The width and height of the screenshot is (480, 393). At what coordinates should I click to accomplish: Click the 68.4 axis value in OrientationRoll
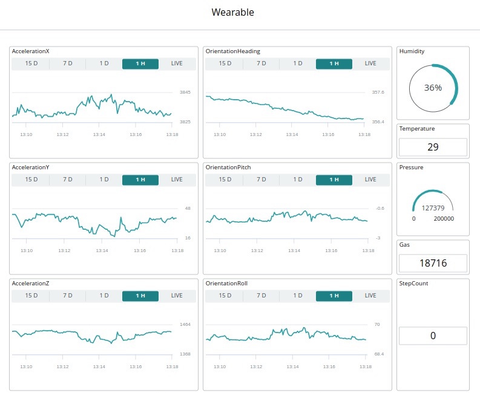(x=379, y=354)
